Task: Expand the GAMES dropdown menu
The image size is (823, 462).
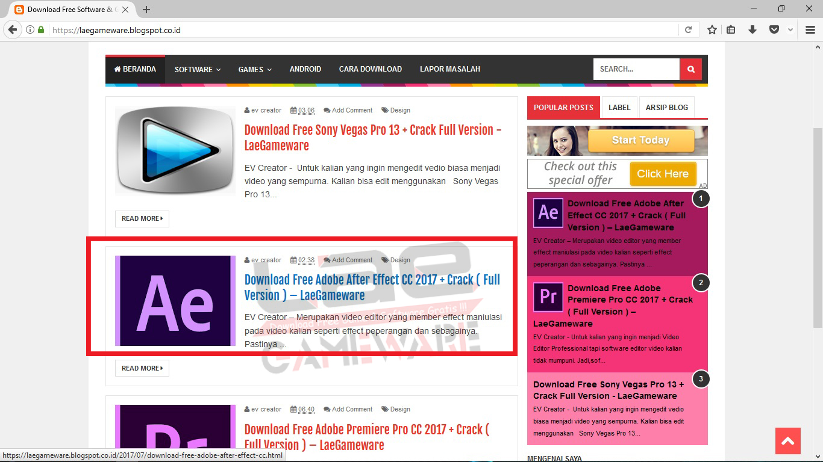Action: tap(255, 69)
